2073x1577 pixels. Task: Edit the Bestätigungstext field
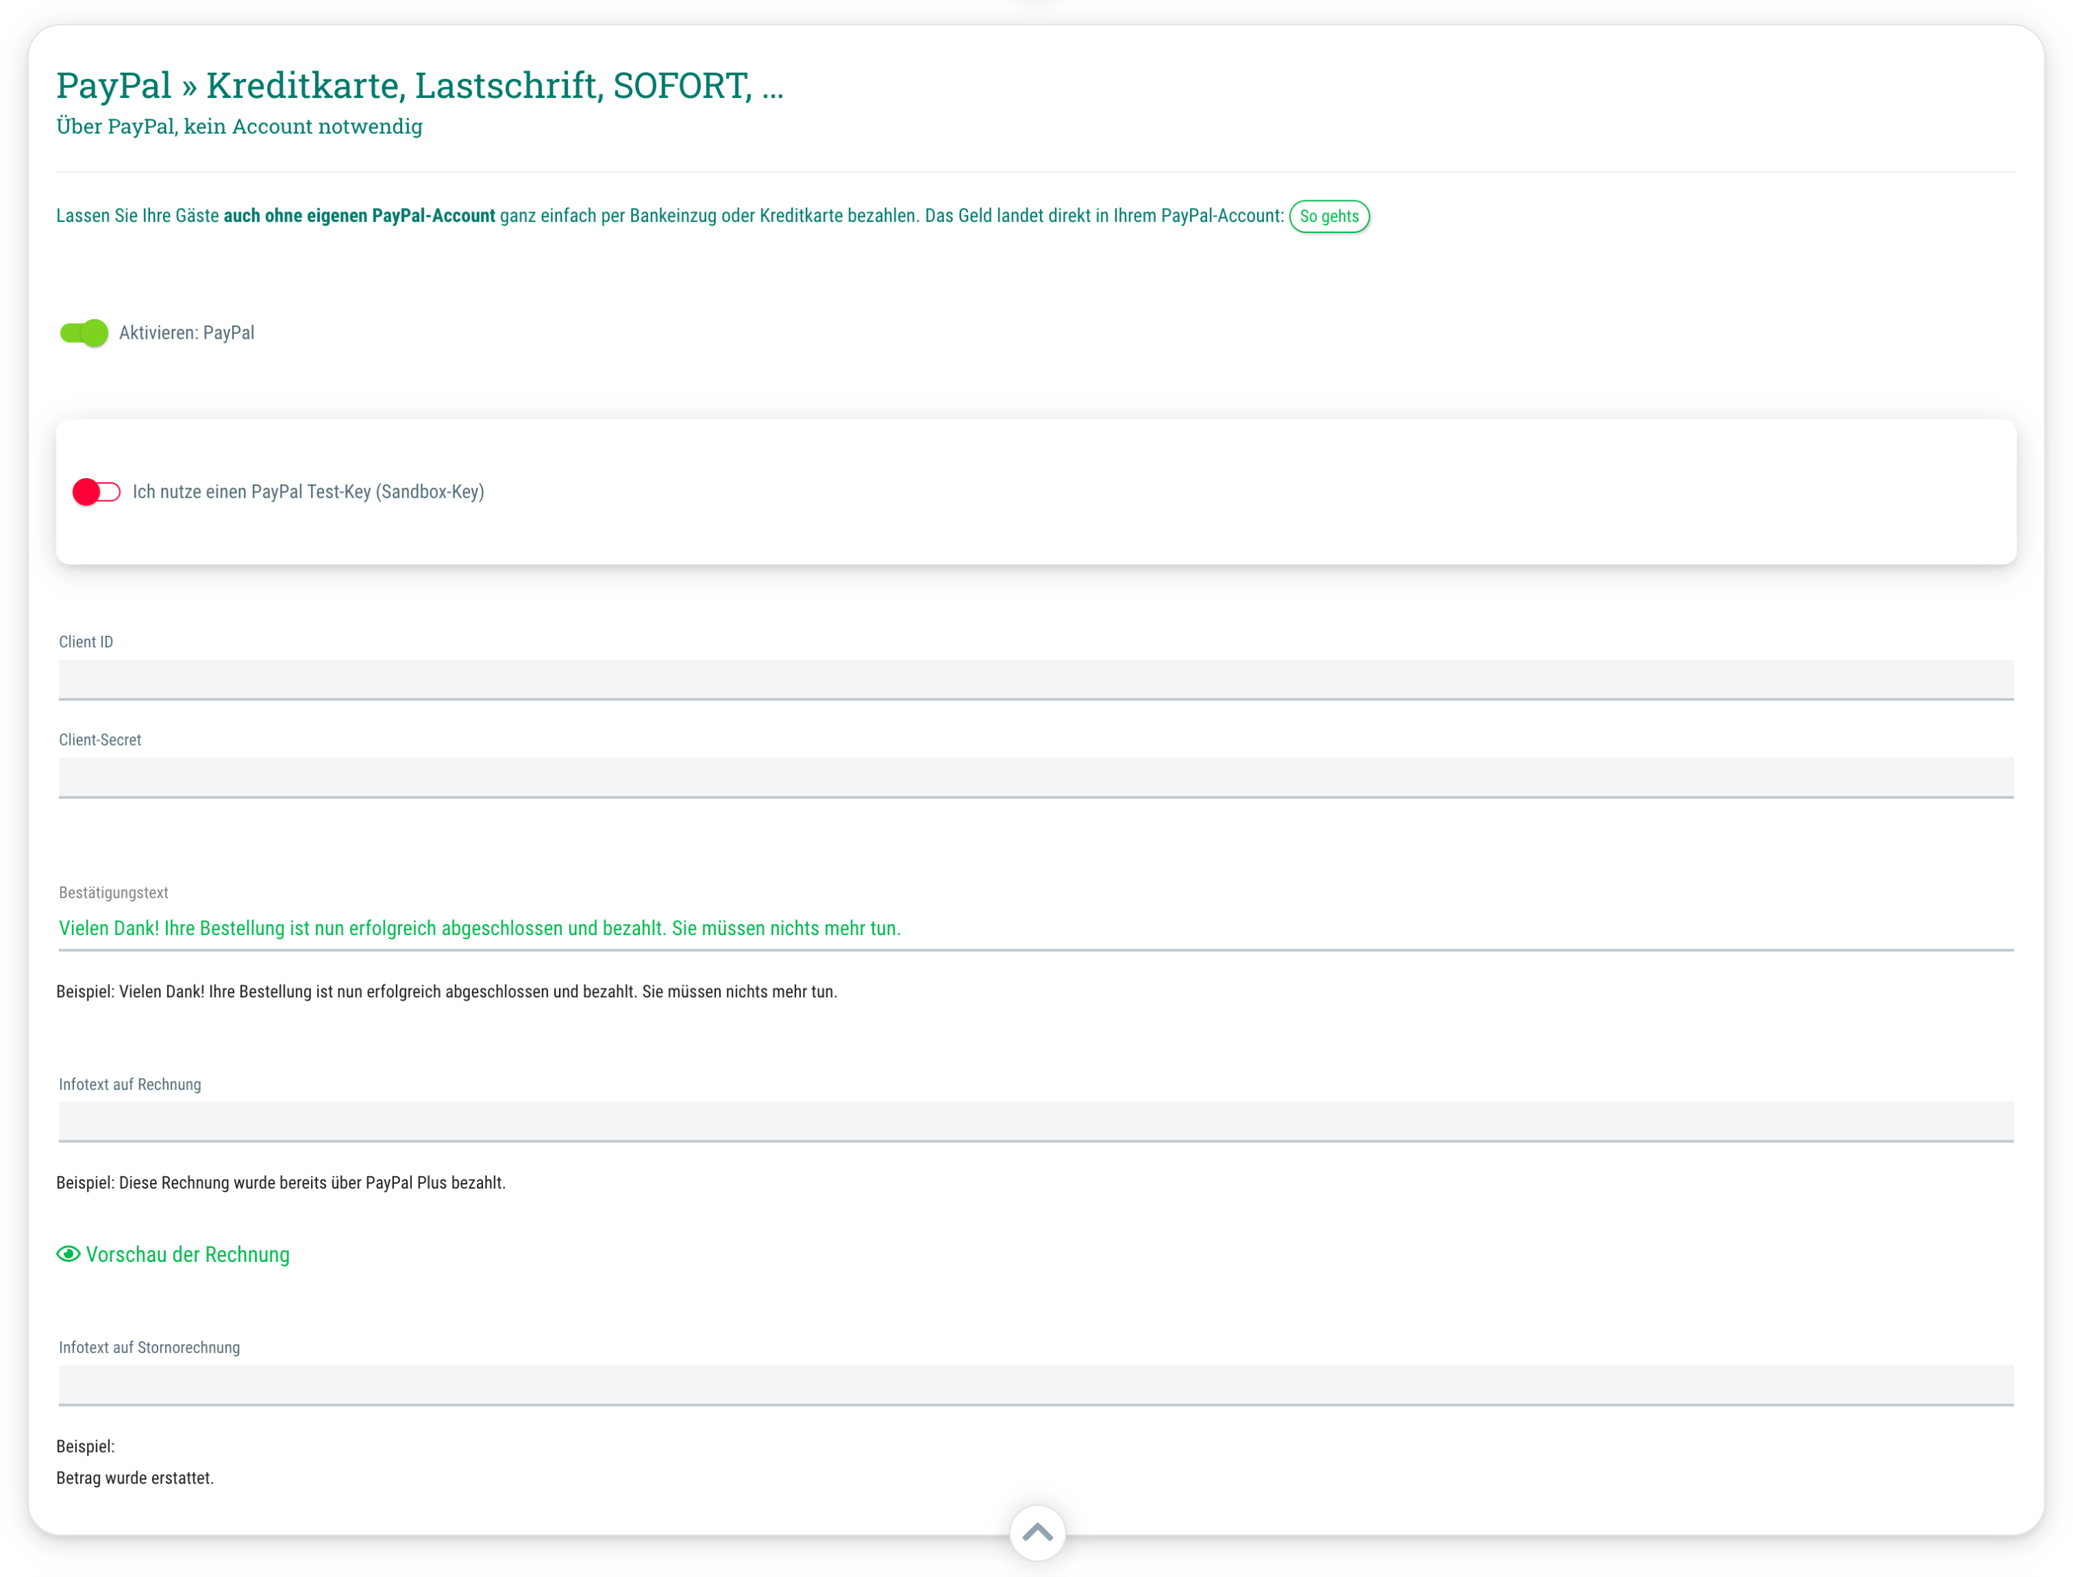click(x=1036, y=929)
